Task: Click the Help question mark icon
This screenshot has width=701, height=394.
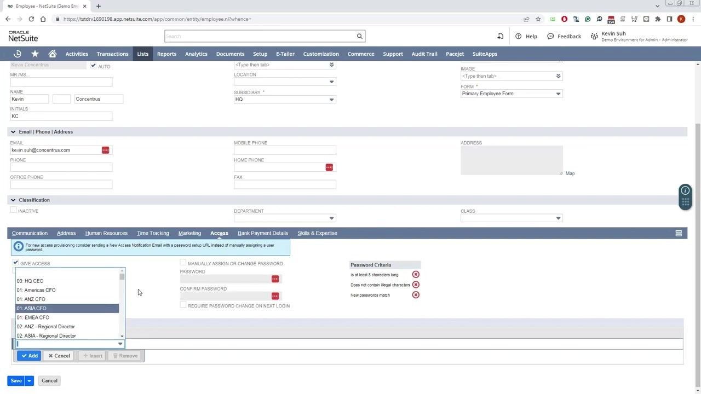Action: 518,36
